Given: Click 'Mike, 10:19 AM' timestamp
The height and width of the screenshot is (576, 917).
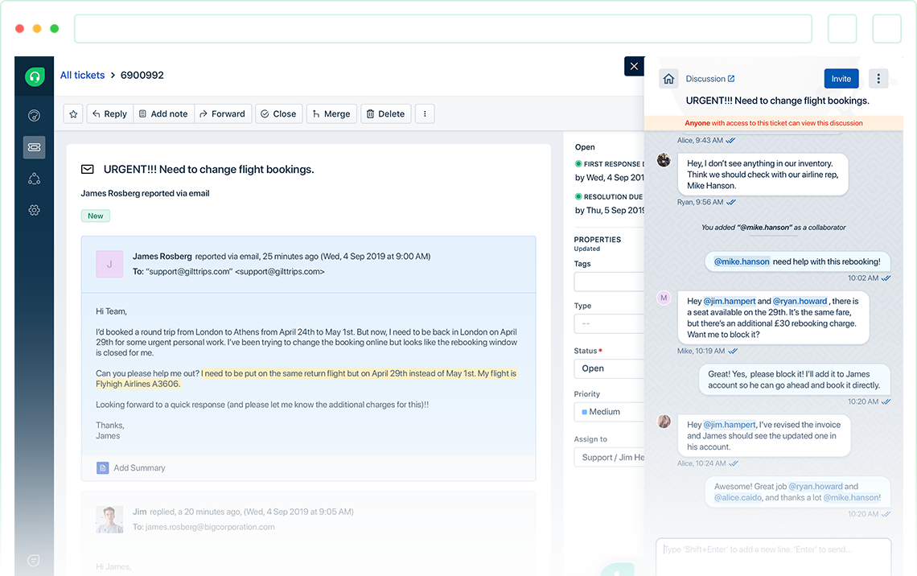Looking at the screenshot, I should pos(701,351).
